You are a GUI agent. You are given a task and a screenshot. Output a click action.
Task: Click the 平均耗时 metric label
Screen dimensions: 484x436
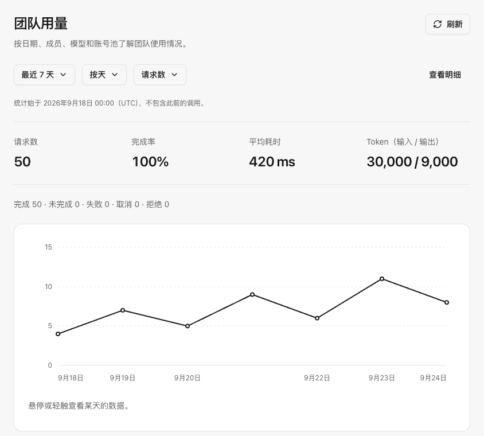265,142
